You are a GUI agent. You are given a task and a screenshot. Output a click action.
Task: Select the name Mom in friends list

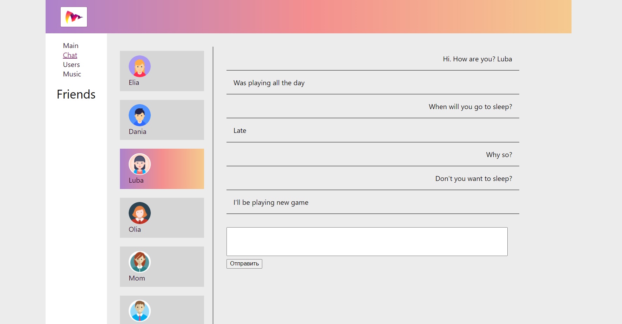point(137,278)
